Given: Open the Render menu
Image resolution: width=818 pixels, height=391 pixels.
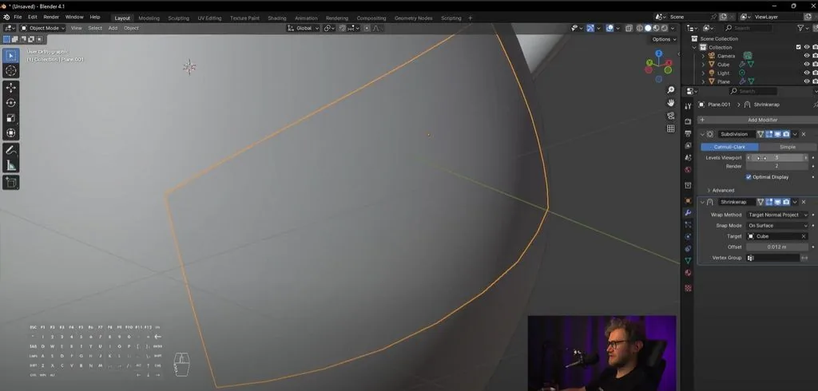Looking at the screenshot, I should click(x=51, y=18).
